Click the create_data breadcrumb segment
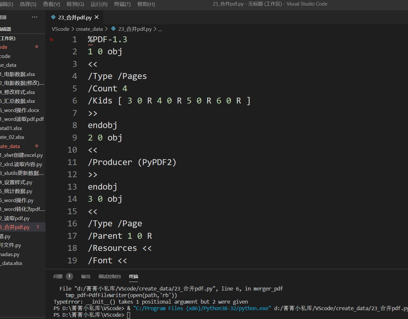Screen dimensions: 408x319 coord(89,29)
